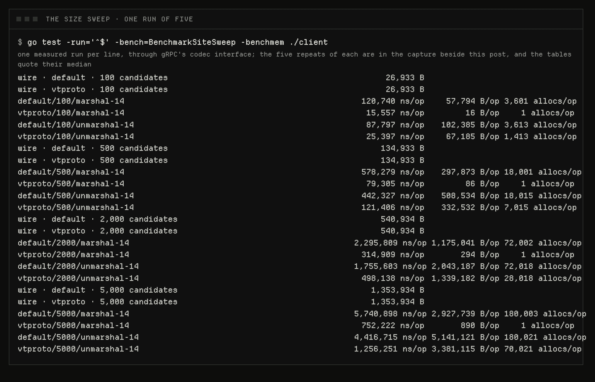Click the 332,532 B/op value

(x=470, y=207)
